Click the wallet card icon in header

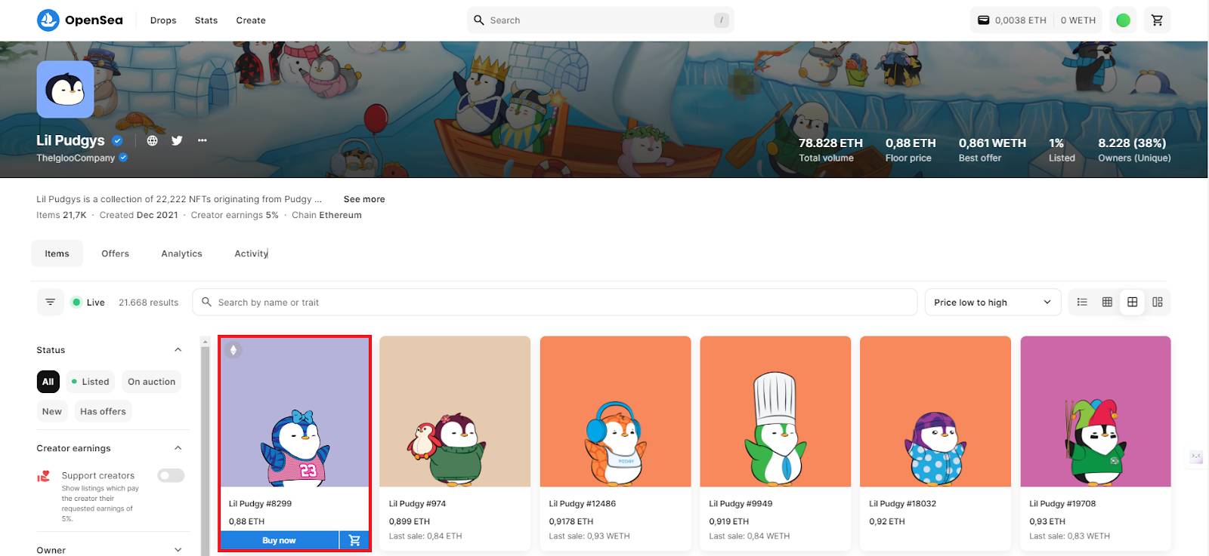(x=983, y=20)
